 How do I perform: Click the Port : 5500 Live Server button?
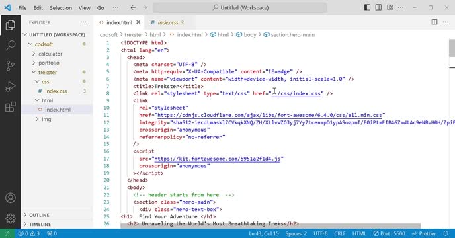point(390,233)
